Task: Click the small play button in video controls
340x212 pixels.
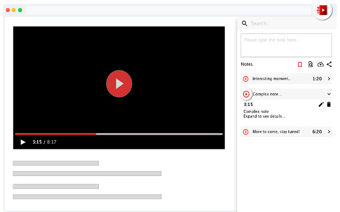Action: point(23,142)
